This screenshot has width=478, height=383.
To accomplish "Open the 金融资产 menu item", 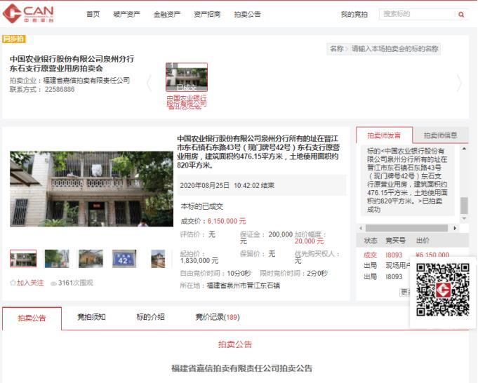I will tap(167, 14).
